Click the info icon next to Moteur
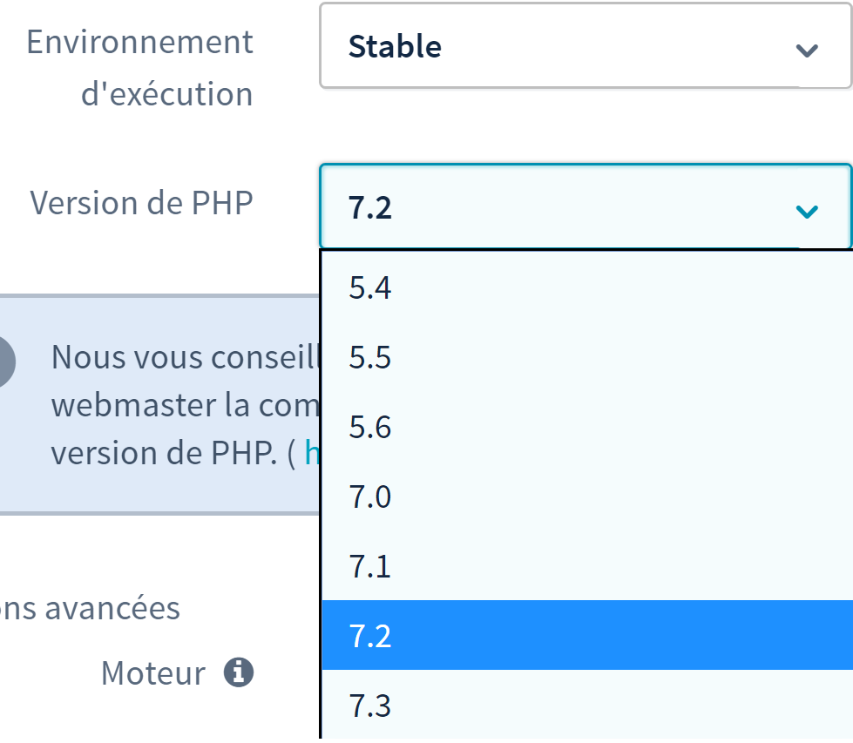Screen dimensions: 853x743 pyautogui.click(x=239, y=672)
